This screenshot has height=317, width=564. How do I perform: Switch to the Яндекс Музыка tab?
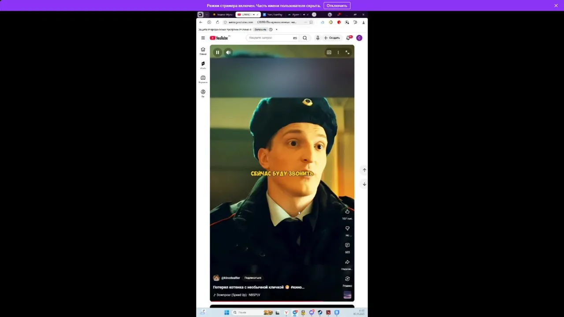pyautogui.click(x=223, y=15)
